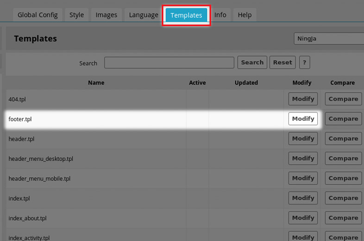Click the Compare column header
364x241 pixels.
click(342, 83)
